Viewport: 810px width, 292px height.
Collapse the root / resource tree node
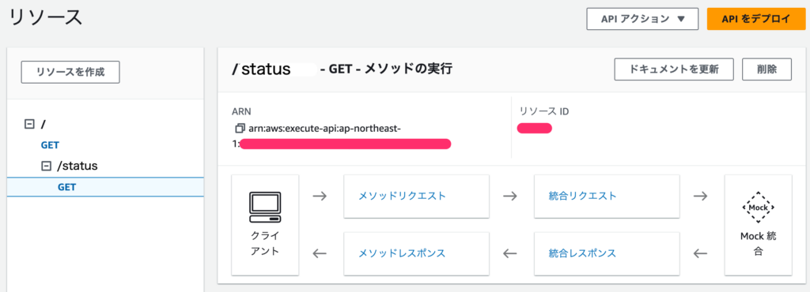[x=29, y=124]
